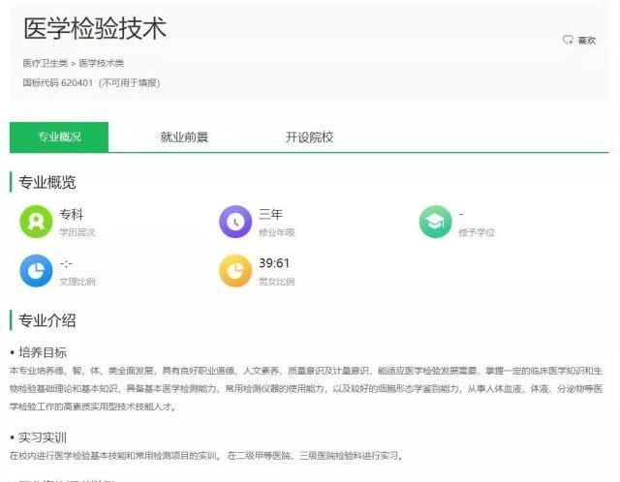Screen dimensions: 620x482
Task: Click the 文理比例 label
Action: click(x=77, y=282)
